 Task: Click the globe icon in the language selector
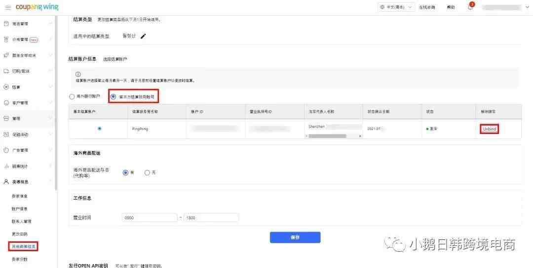coord(383,7)
